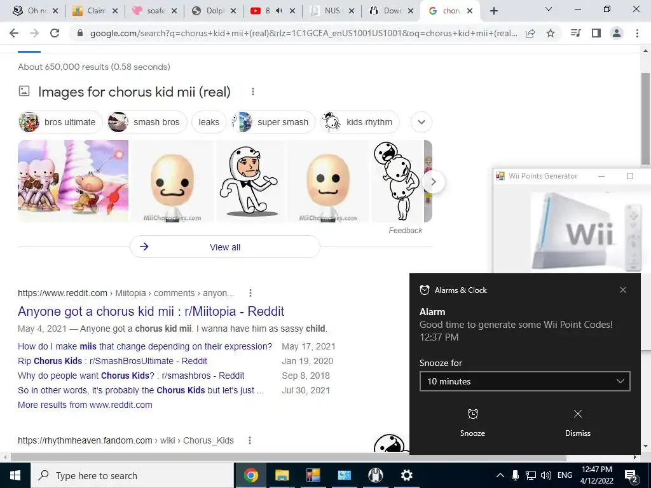Open Chrome side panel icon
Image resolution: width=651 pixels, height=488 pixels.
[596, 33]
